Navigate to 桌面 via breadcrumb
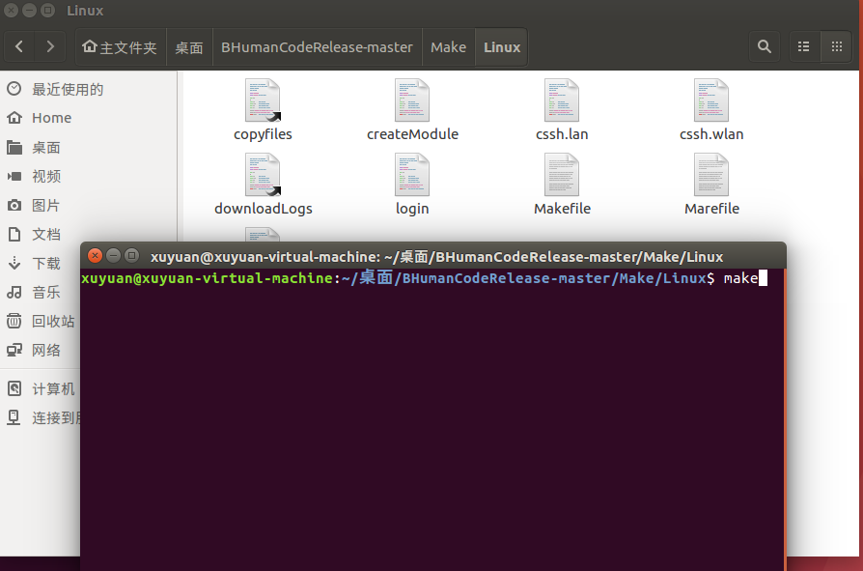 [x=188, y=45]
